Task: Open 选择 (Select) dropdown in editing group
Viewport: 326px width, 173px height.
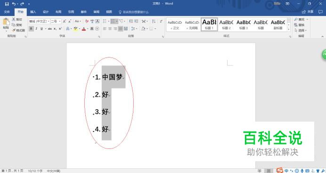Action: click(x=301, y=30)
